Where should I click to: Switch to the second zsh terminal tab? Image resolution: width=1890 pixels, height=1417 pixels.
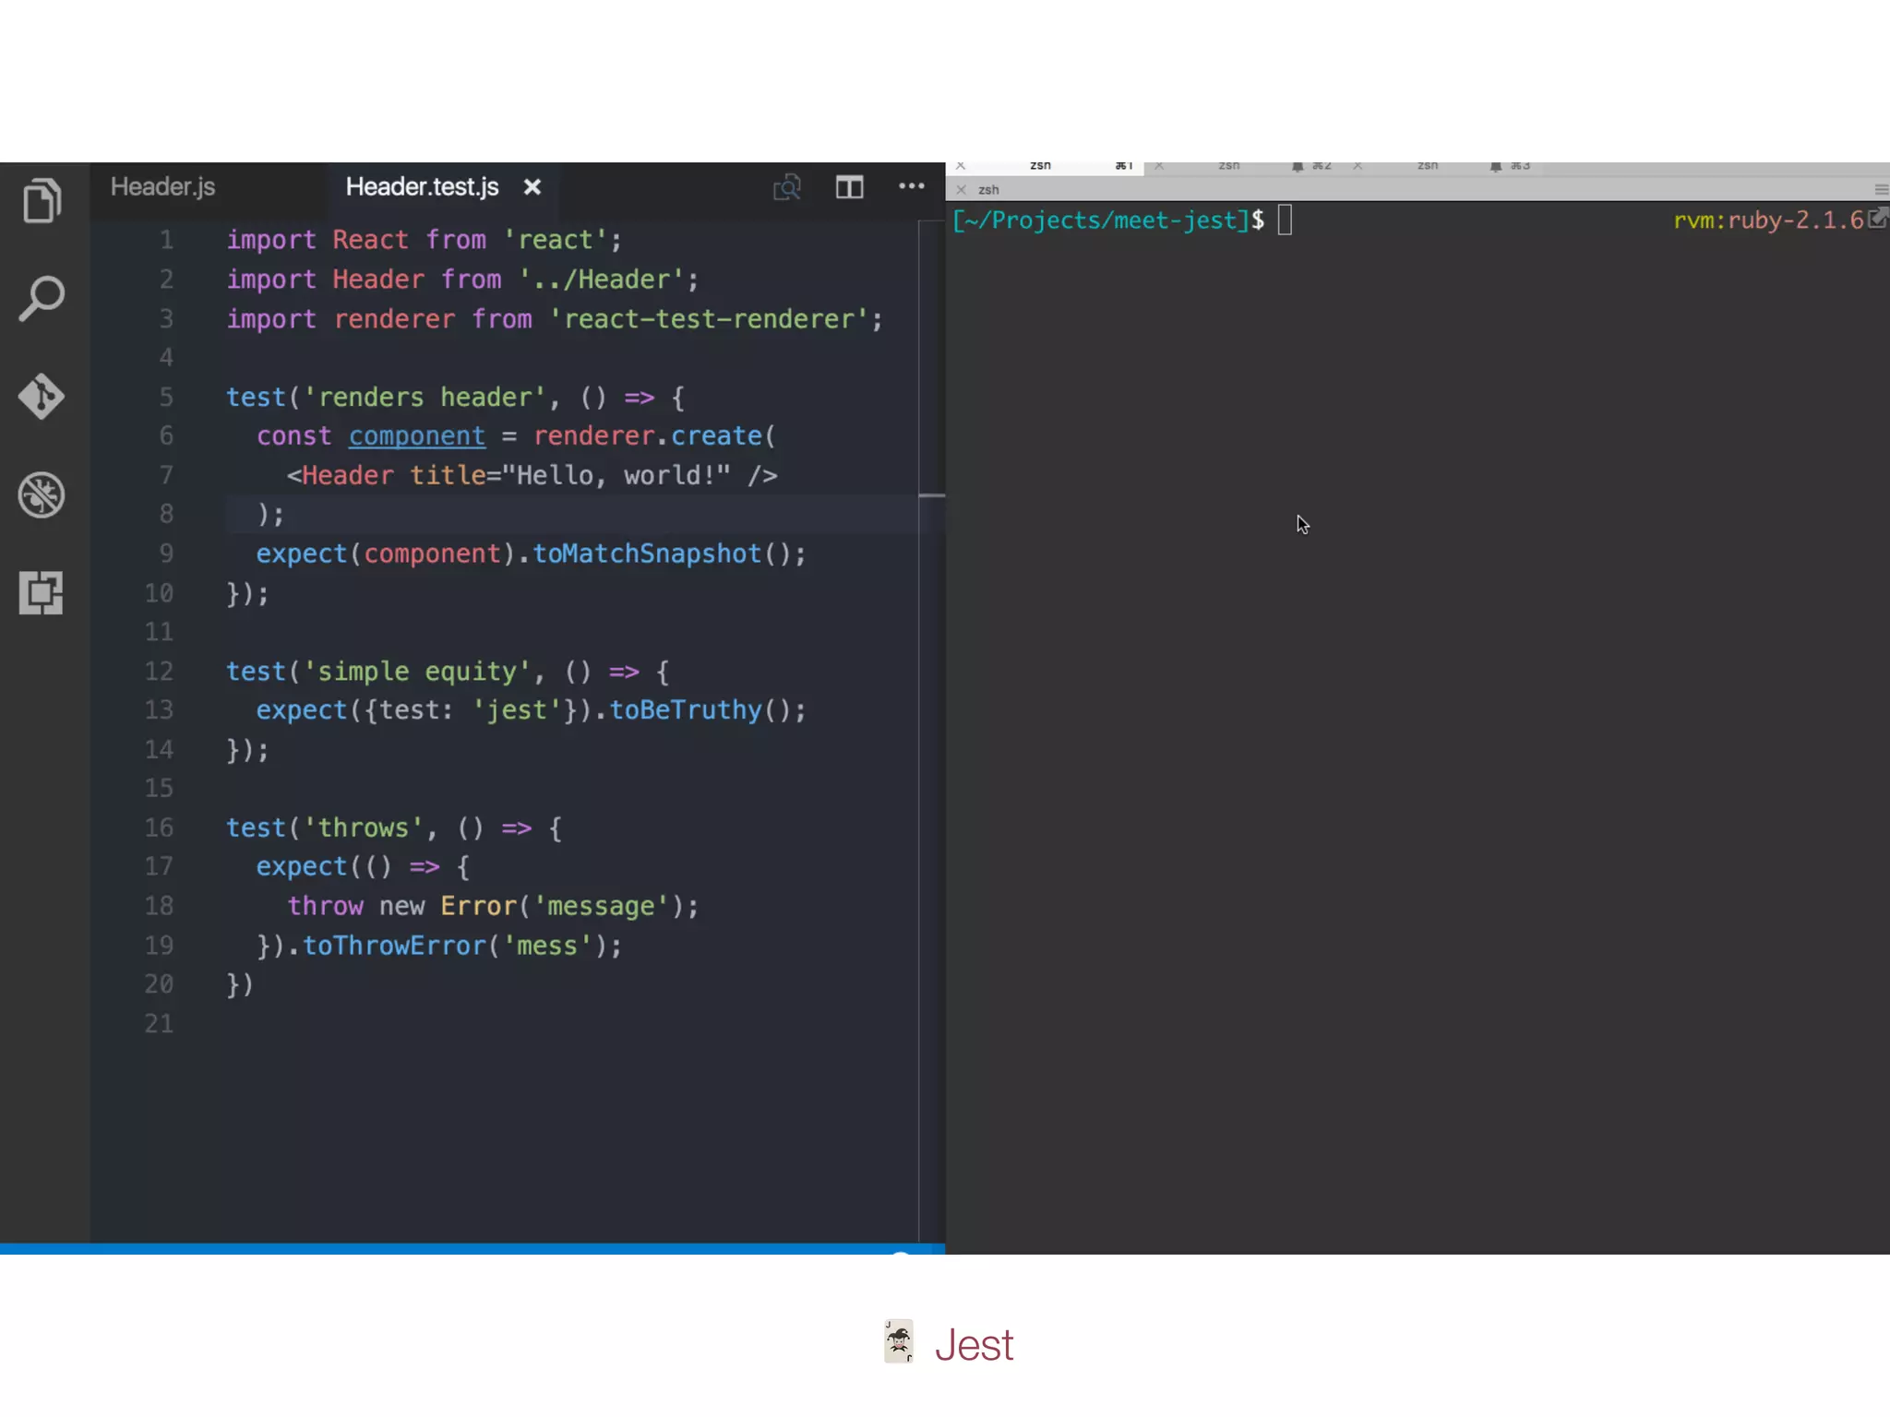tap(1228, 166)
